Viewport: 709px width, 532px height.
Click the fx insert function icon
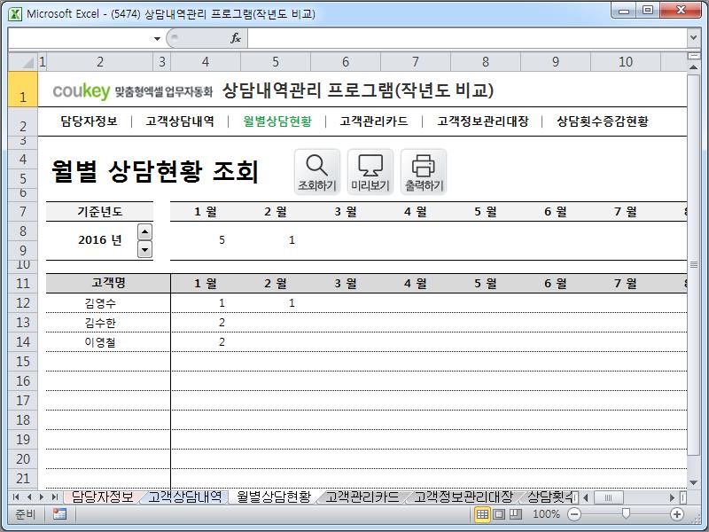click(236, 38)
